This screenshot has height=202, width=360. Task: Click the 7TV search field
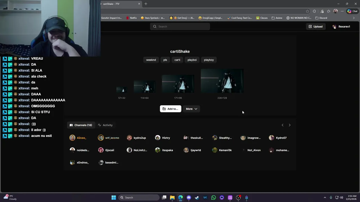point(180,26)
